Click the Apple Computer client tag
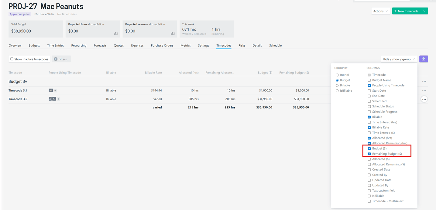Screen dimensions: 436x210 click(x=20, y=14)
